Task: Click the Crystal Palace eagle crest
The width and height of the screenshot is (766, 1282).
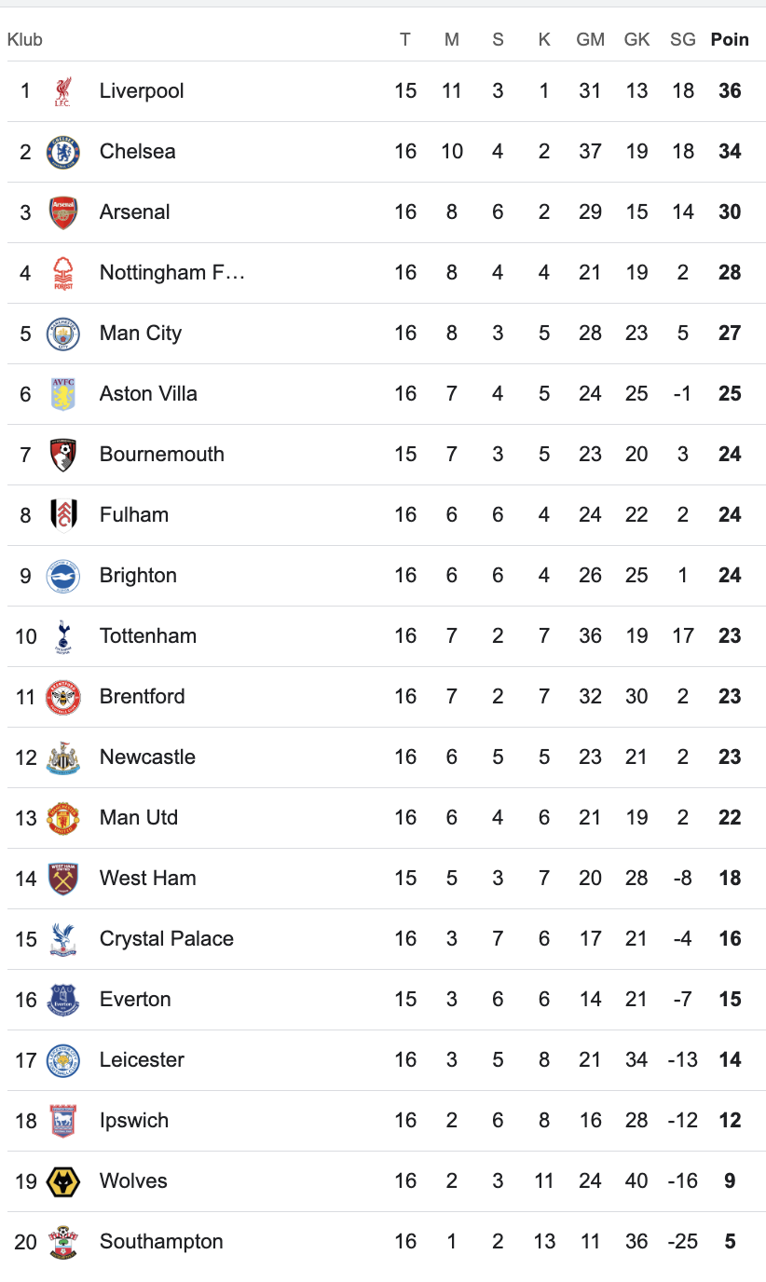Action: tap(62, 939)
